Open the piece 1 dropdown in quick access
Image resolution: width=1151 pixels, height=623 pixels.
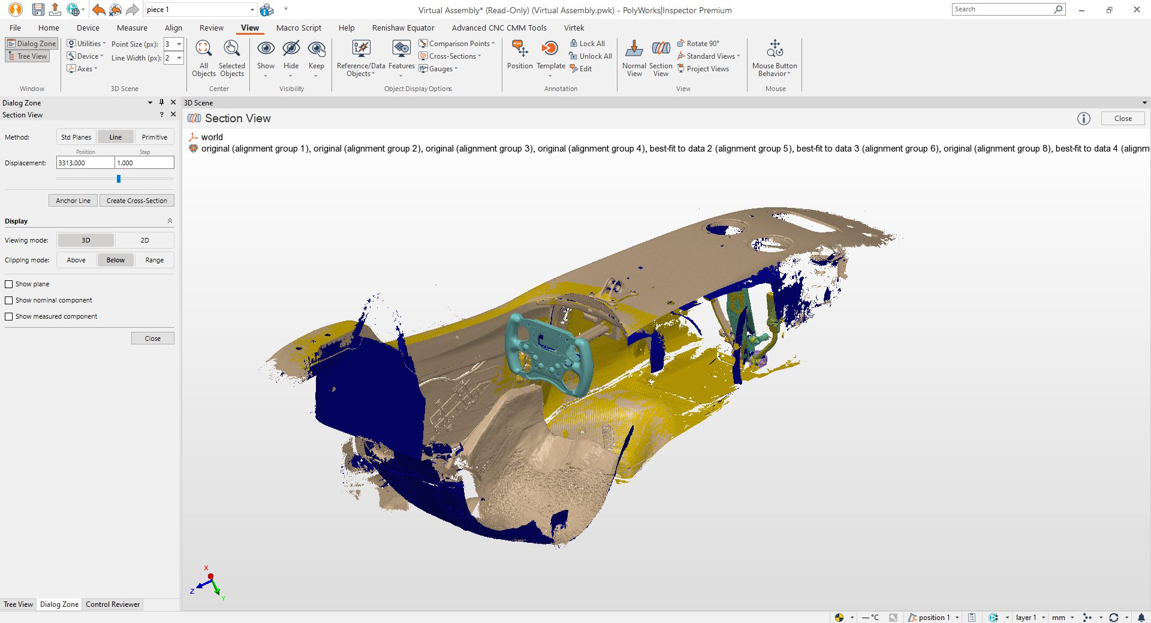[251, 9]
